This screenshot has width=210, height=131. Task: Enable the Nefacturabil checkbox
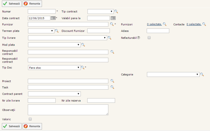[x=149, y=38]
